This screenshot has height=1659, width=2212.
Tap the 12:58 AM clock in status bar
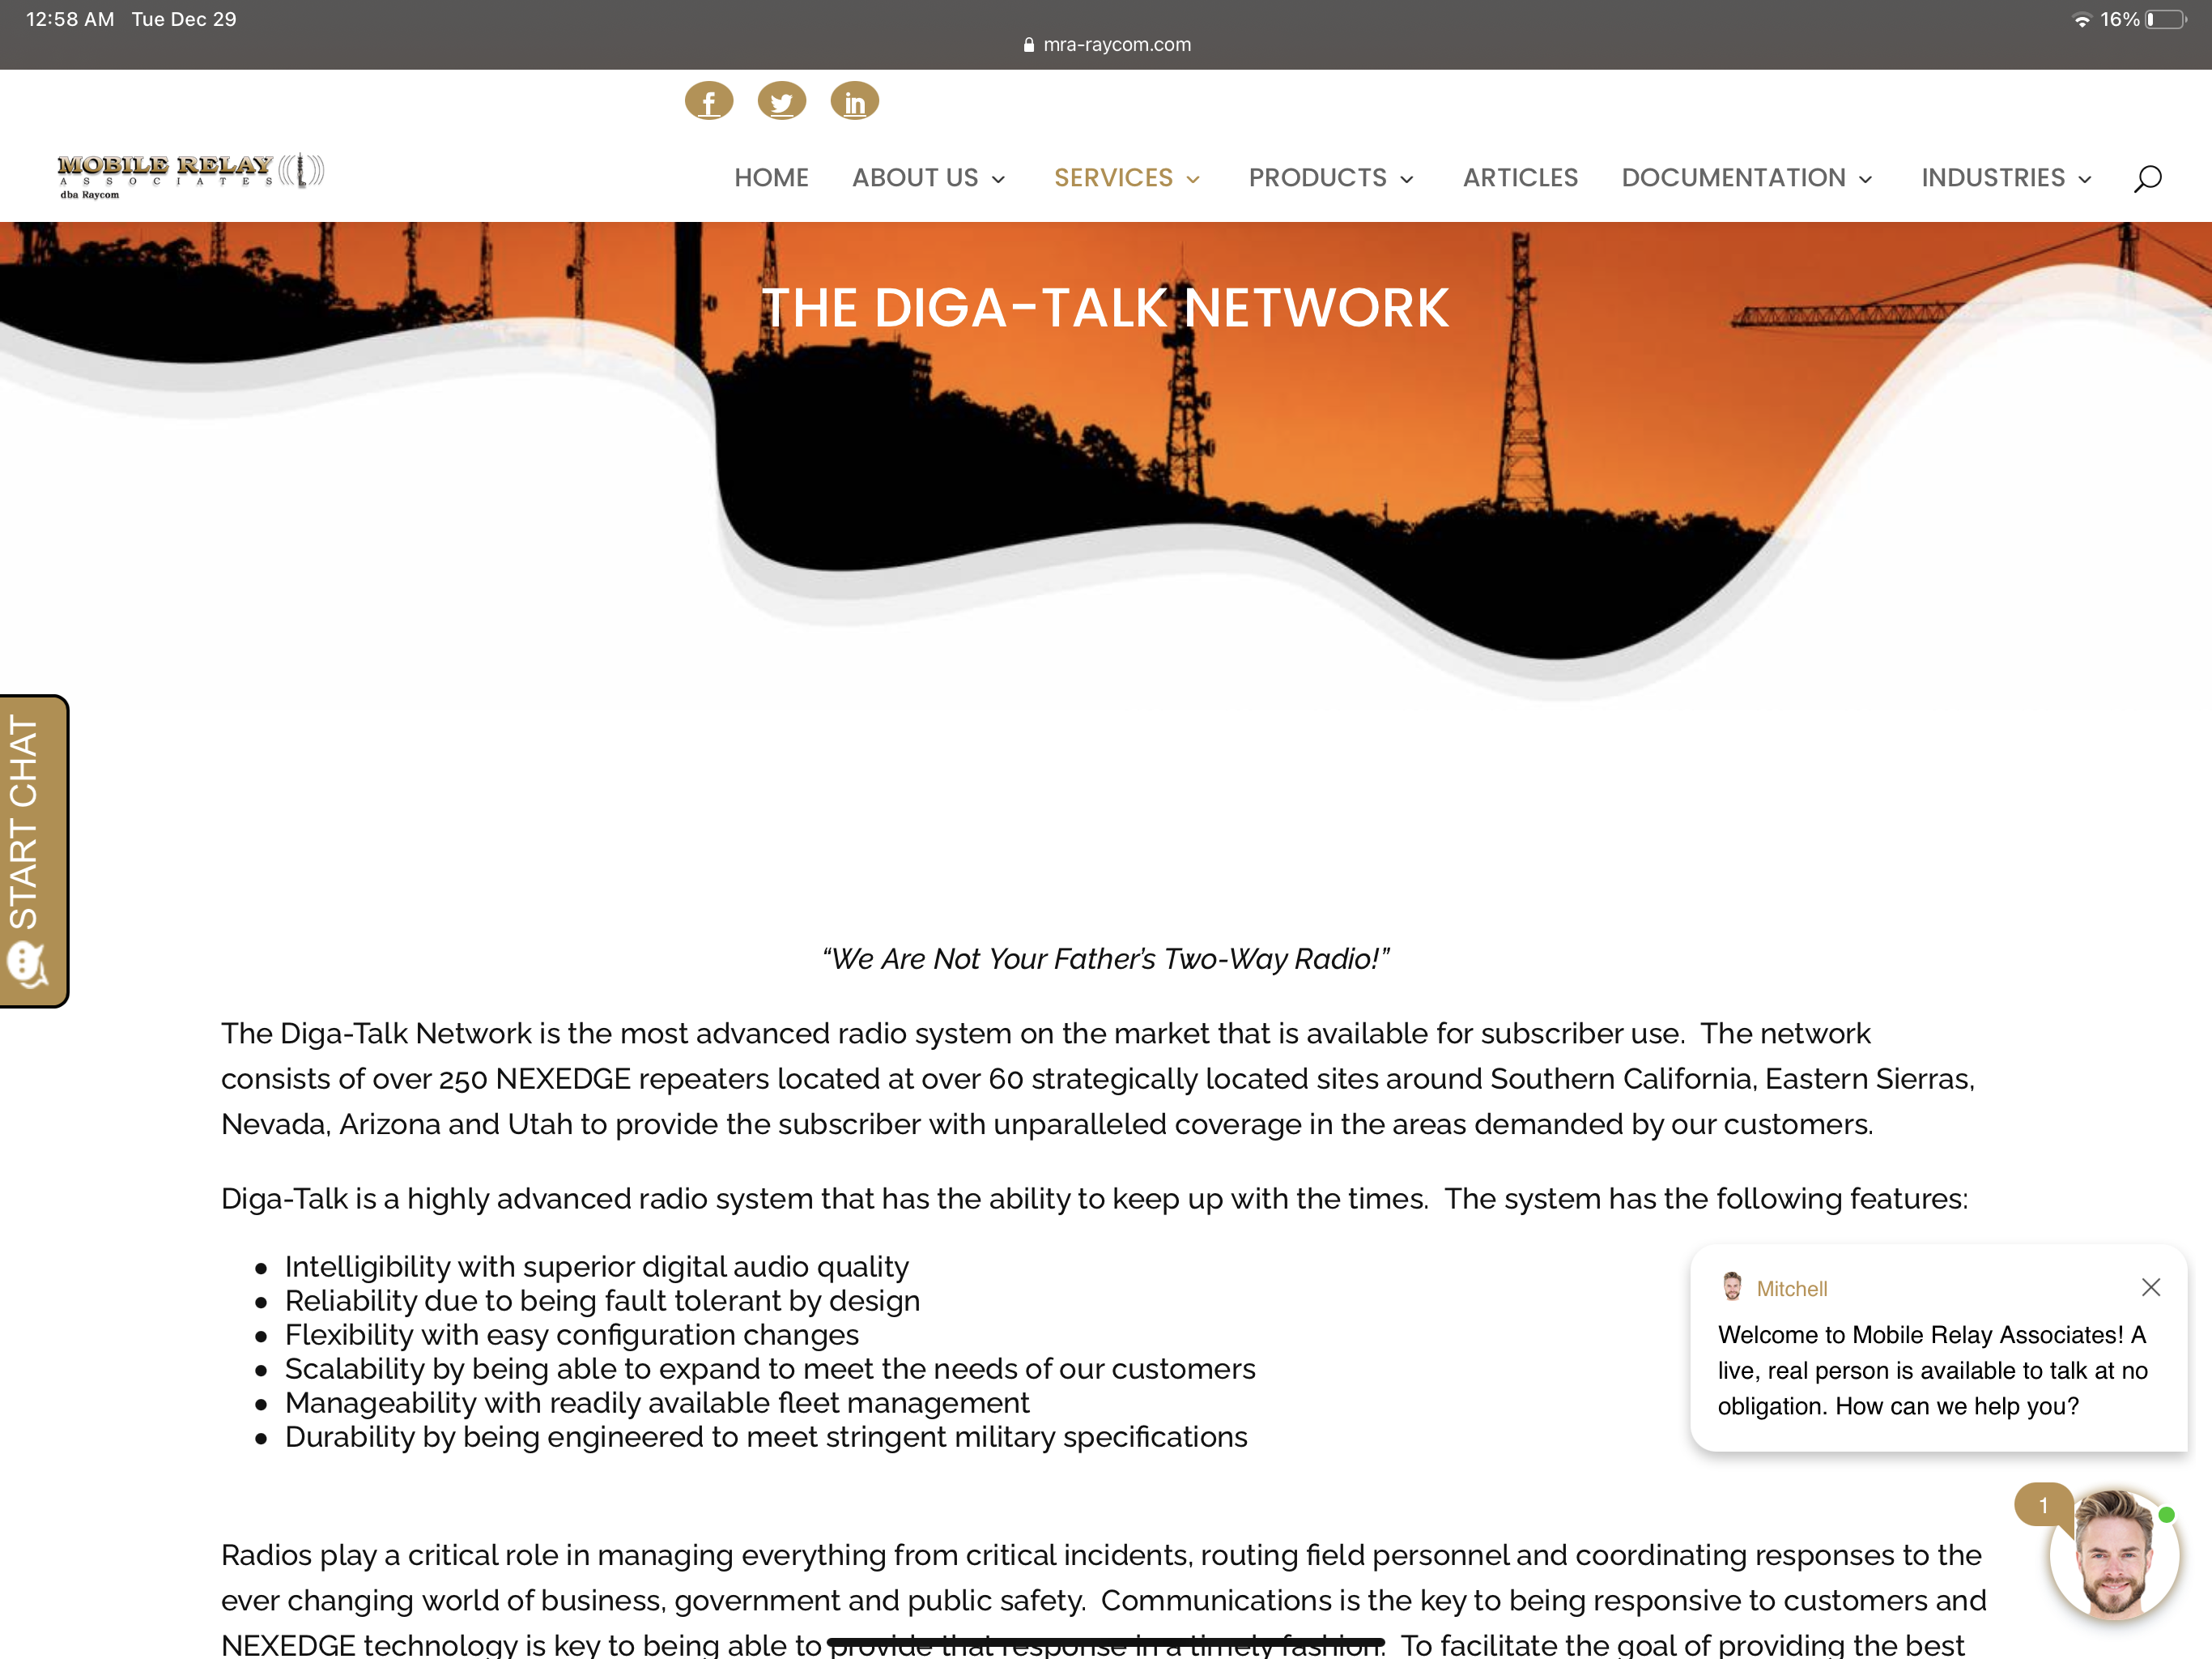[x=70, y=20]
